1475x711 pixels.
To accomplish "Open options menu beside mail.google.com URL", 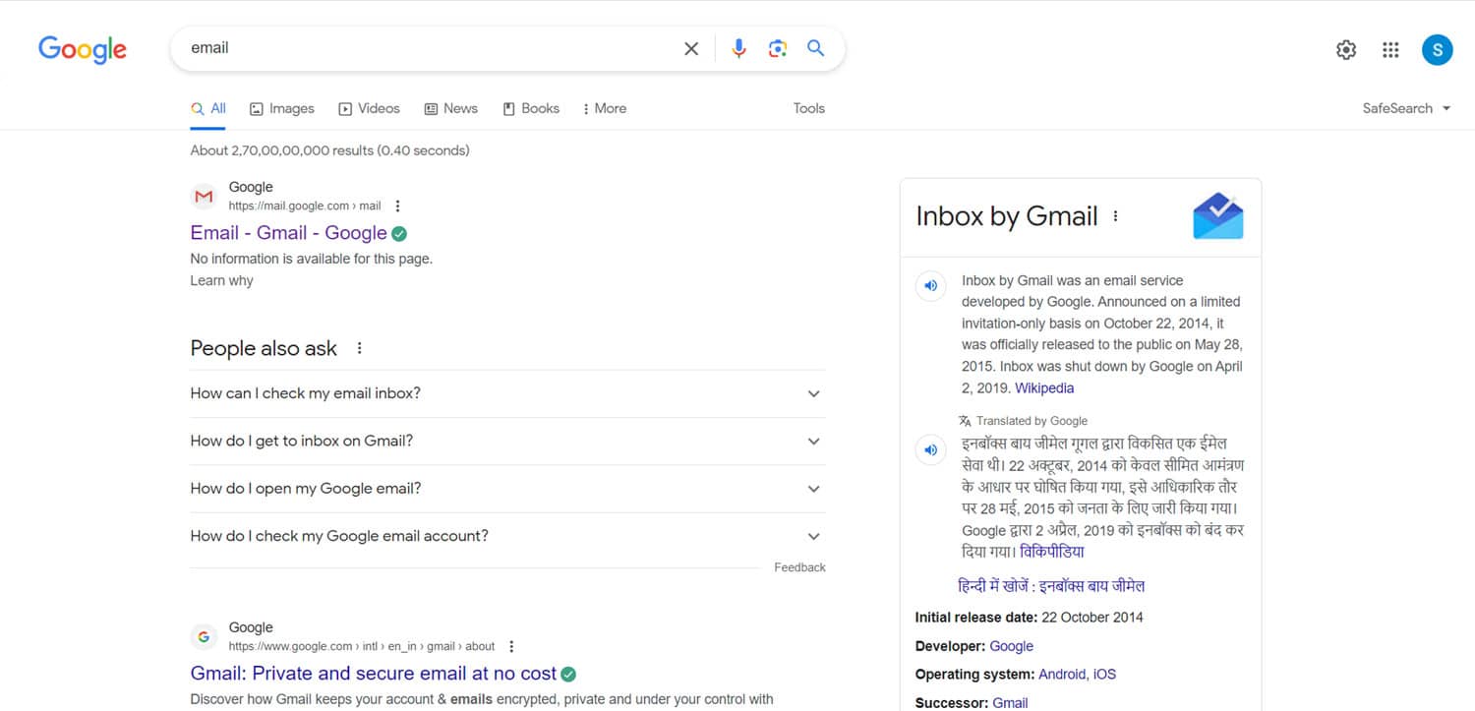I will 397,207.
